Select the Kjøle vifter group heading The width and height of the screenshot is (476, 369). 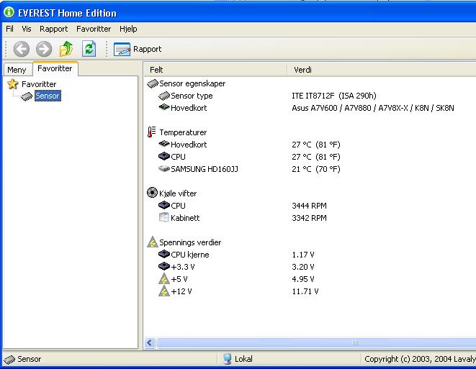(x=178, y=193)
